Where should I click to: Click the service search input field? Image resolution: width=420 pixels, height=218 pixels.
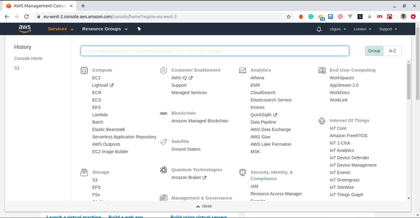(215, 51)
